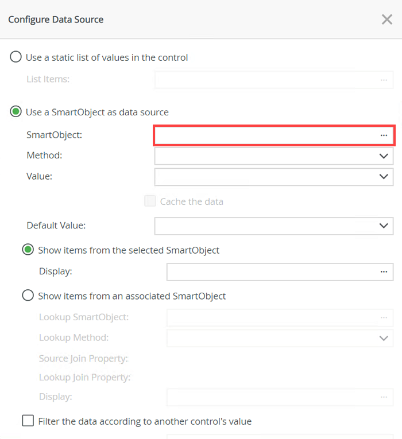Choose 'Show items from the selected SmartObject'

coord(28,250)
